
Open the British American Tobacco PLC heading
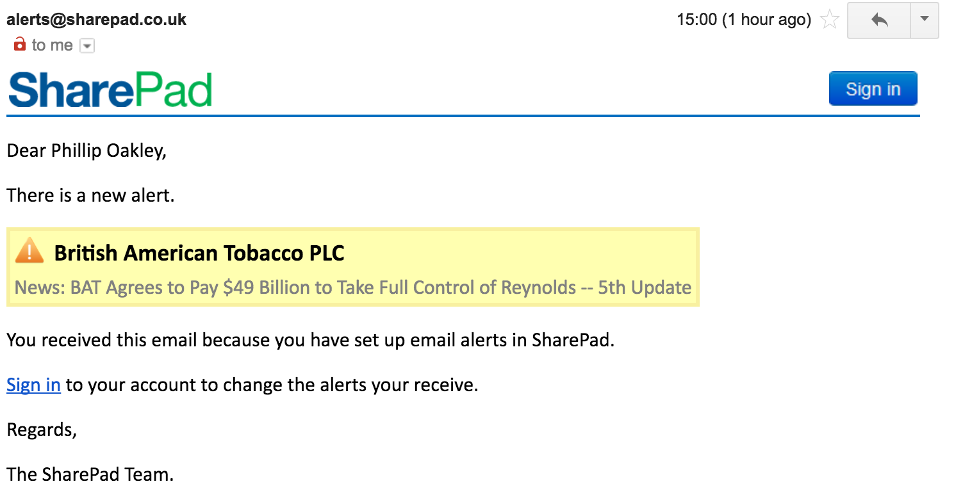(x=199, y=253)
